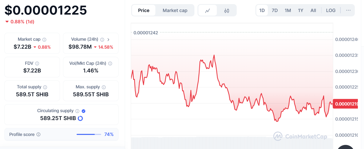Expand Volume (24h) details with the chevron
This screenshot has width=364, height=149.
108,40
